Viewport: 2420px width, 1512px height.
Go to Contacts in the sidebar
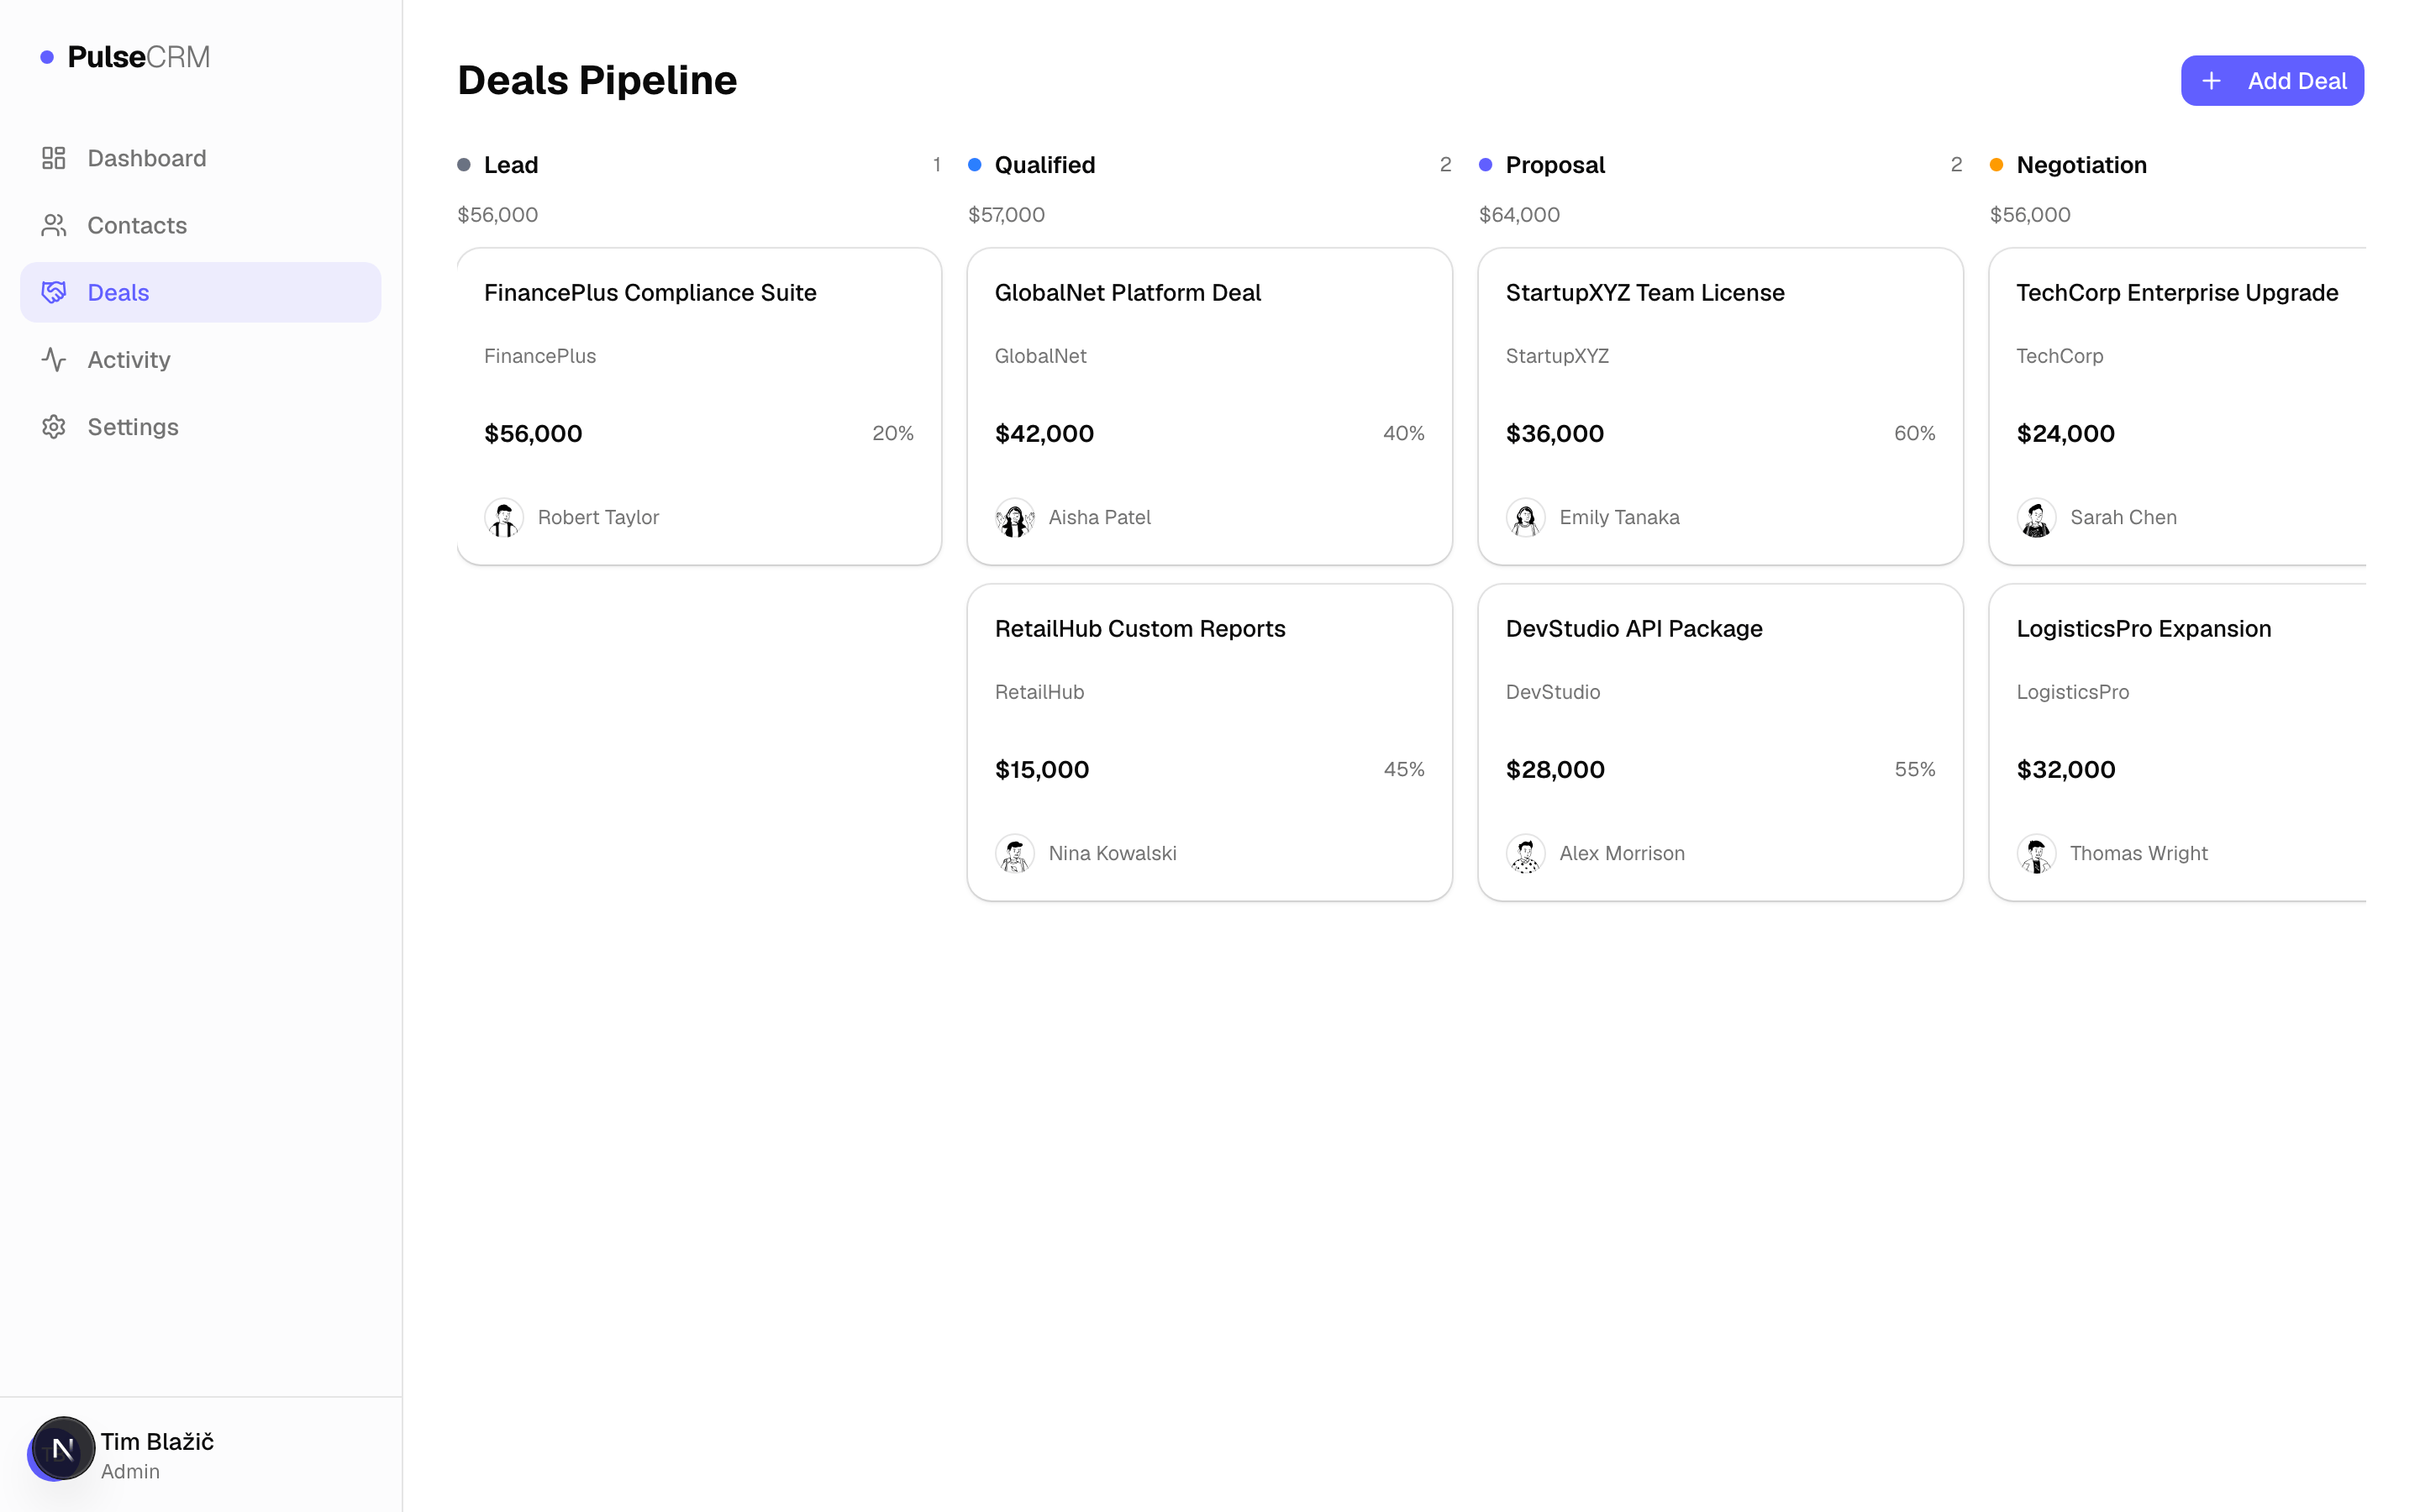tap(200, 225)
